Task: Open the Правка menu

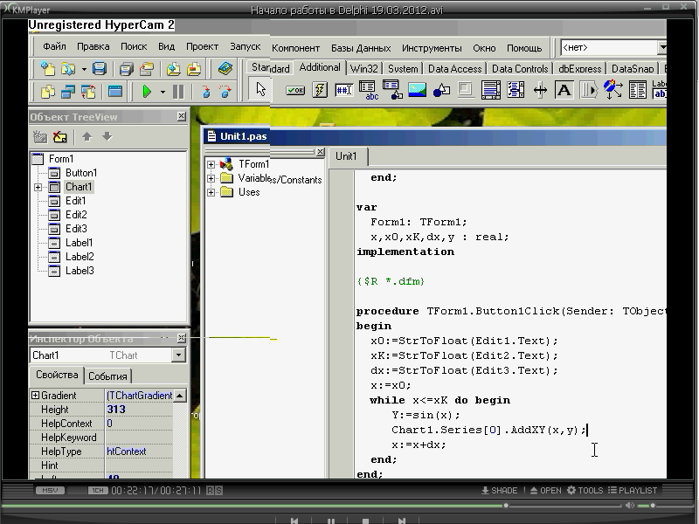Action: pyautogui.click(x=93, y=46)
